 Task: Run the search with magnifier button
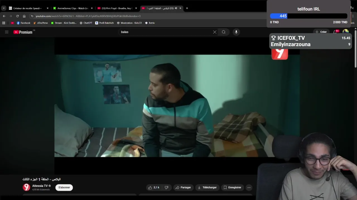pyautogui.click(x=224, y=32)
